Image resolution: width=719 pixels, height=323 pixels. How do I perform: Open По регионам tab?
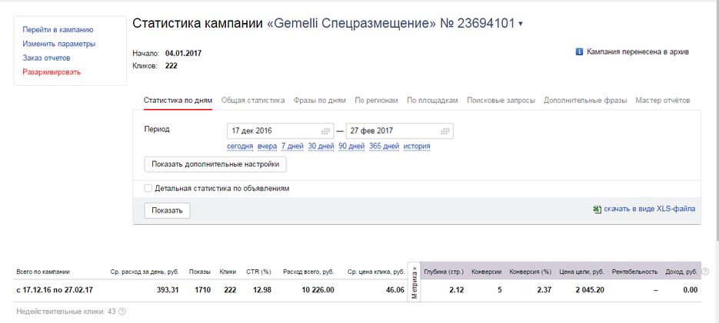(376, 101)
